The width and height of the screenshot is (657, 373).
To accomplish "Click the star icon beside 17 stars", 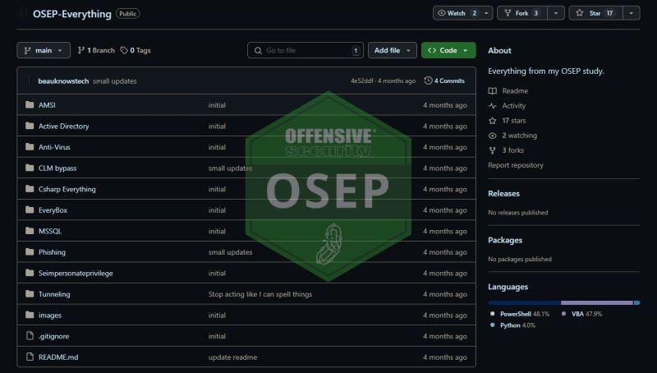I will click(493, 121).
